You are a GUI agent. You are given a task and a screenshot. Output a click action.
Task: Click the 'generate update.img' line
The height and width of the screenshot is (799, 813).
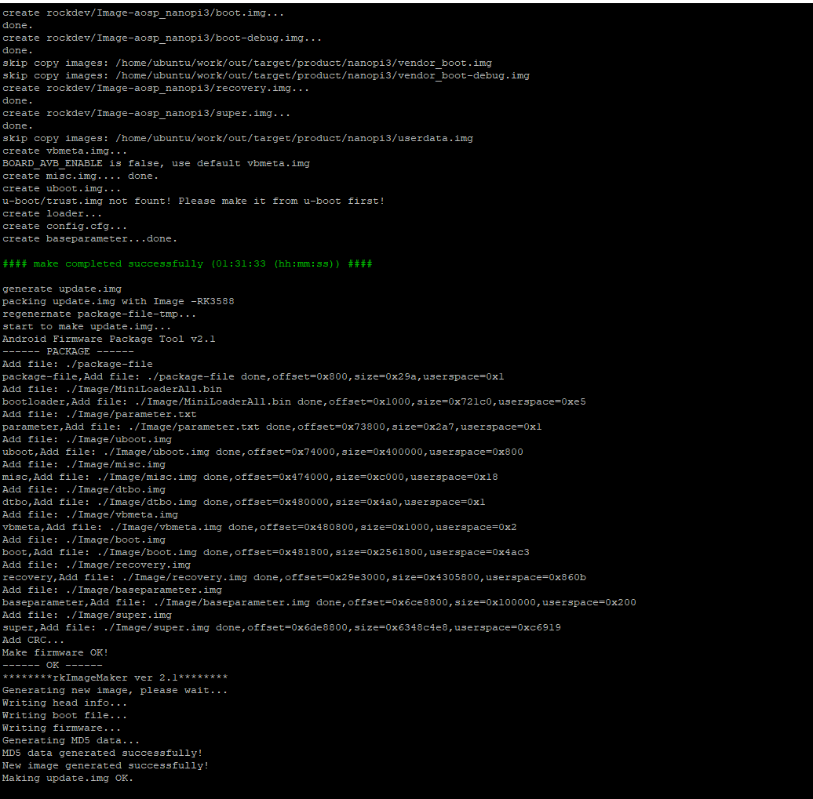[x=61, y=289]
